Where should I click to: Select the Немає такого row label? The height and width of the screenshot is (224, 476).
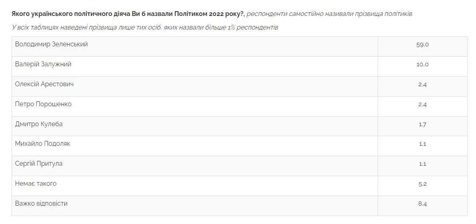(36, 184)
